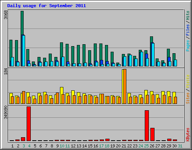The height and width of the screenshot is (150, 192).
Task: Click the Sites legend label
Action: [x=187, y=98]
